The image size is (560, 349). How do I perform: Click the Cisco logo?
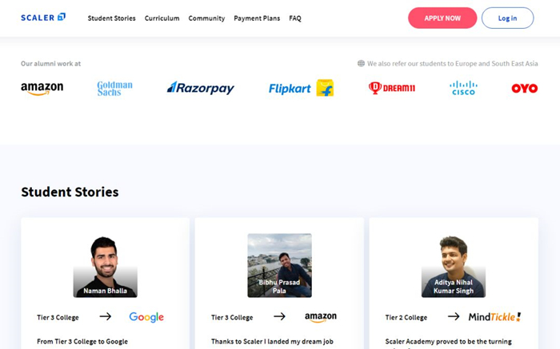[463, 88]
